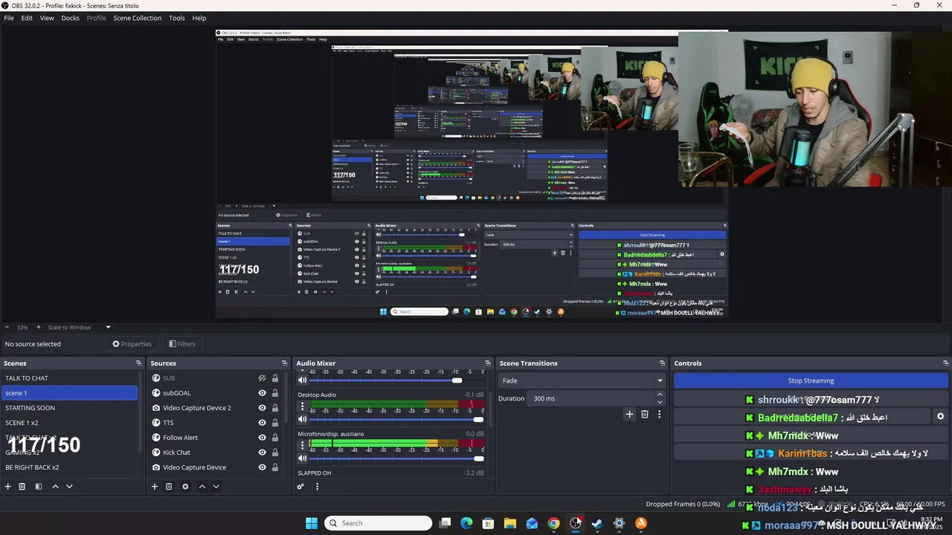Increase transition duration with up arrow
952x535 pixels.
pos(660,395)
